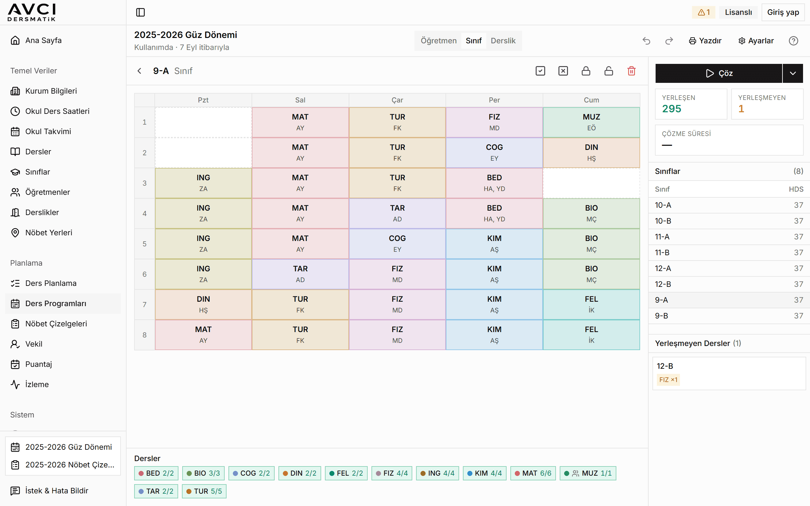Open İstek & Hata Bildir link
810x506 pixels.
click(x=63, y=491)
